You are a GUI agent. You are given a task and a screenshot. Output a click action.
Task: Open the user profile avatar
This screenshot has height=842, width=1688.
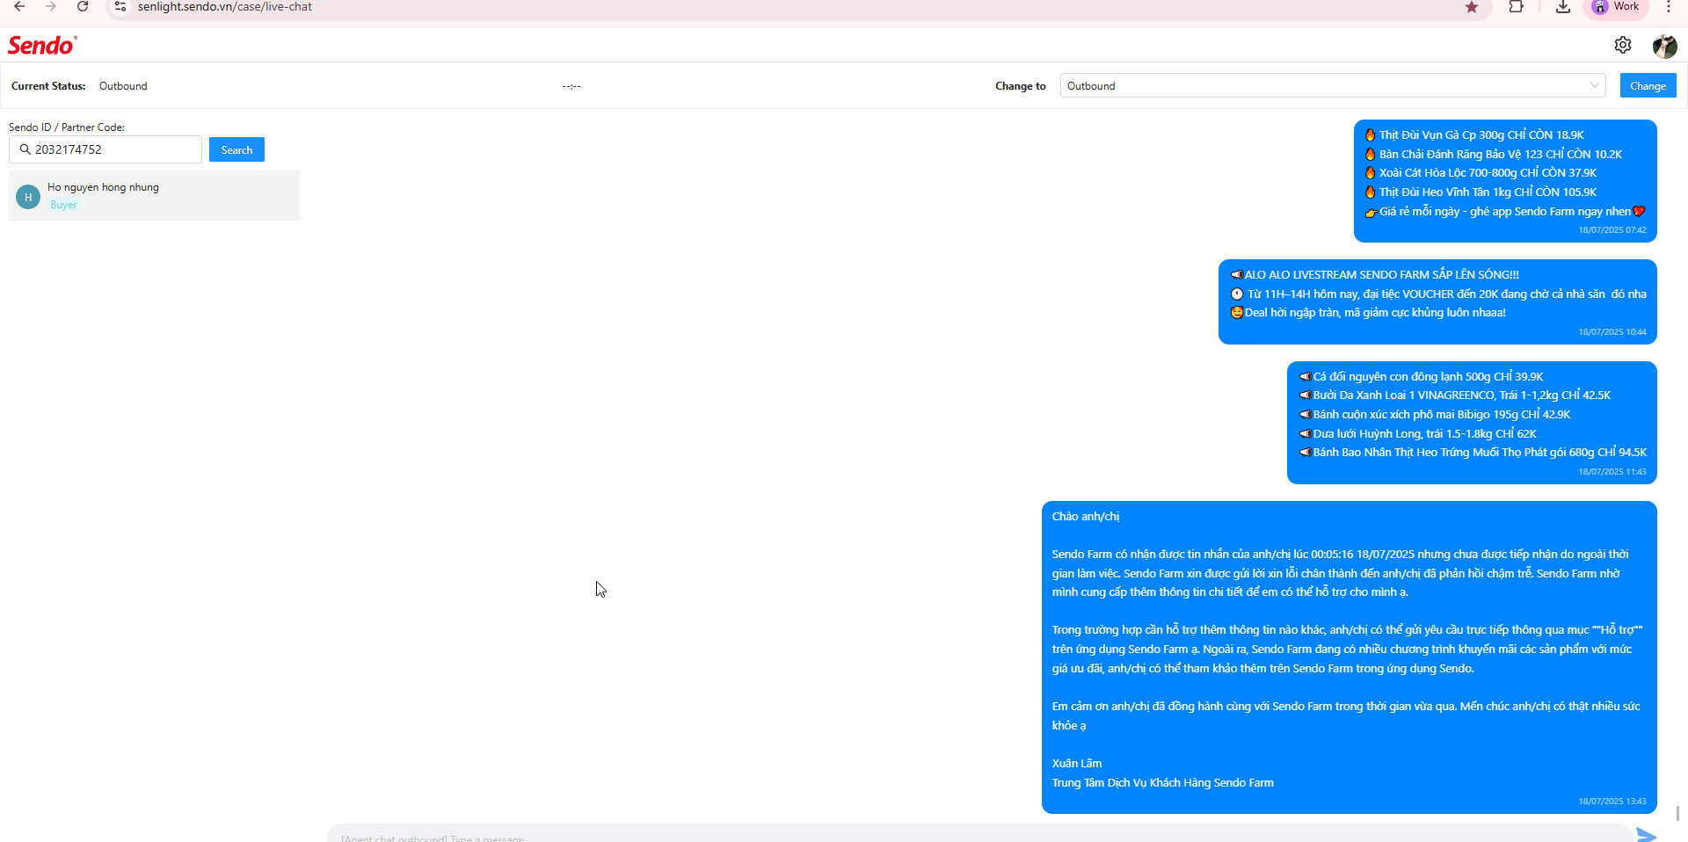coord(1664,46)
